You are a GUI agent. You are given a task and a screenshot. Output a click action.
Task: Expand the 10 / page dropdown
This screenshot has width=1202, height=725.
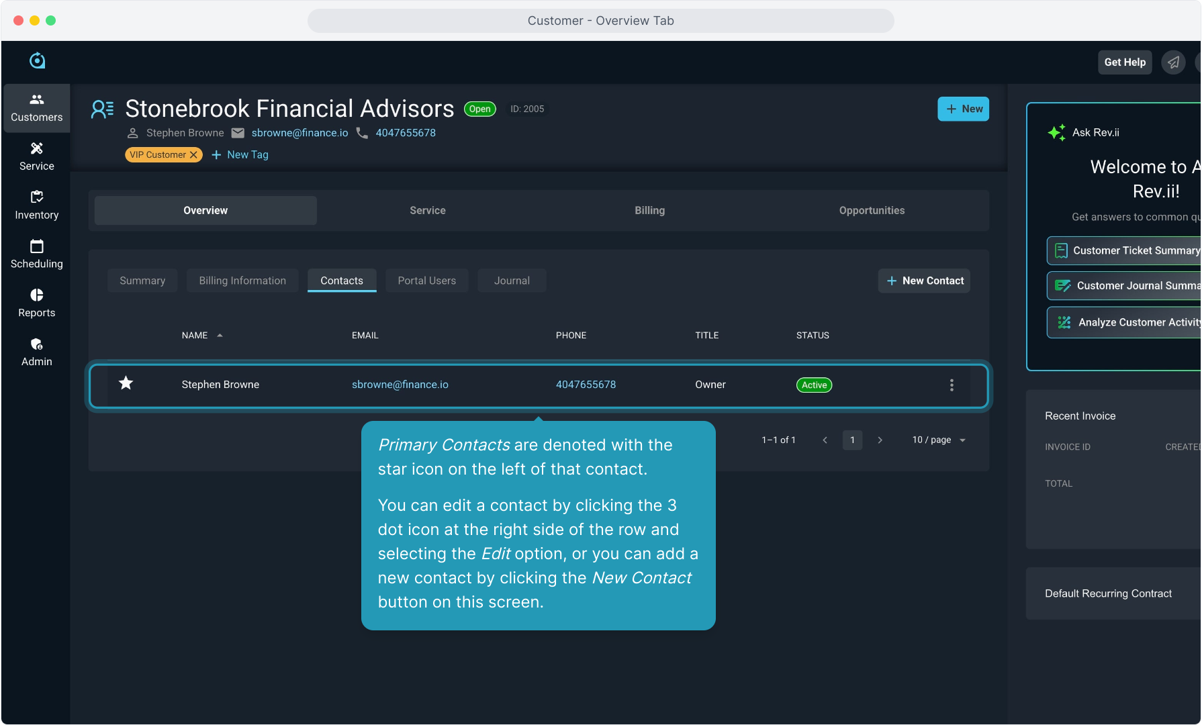tap(939, 440)
